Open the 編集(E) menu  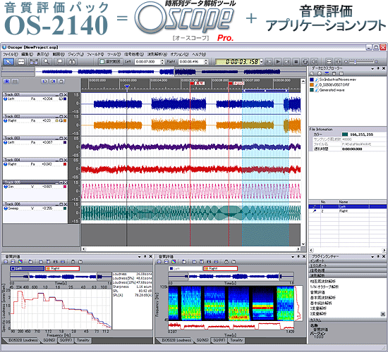28,54
